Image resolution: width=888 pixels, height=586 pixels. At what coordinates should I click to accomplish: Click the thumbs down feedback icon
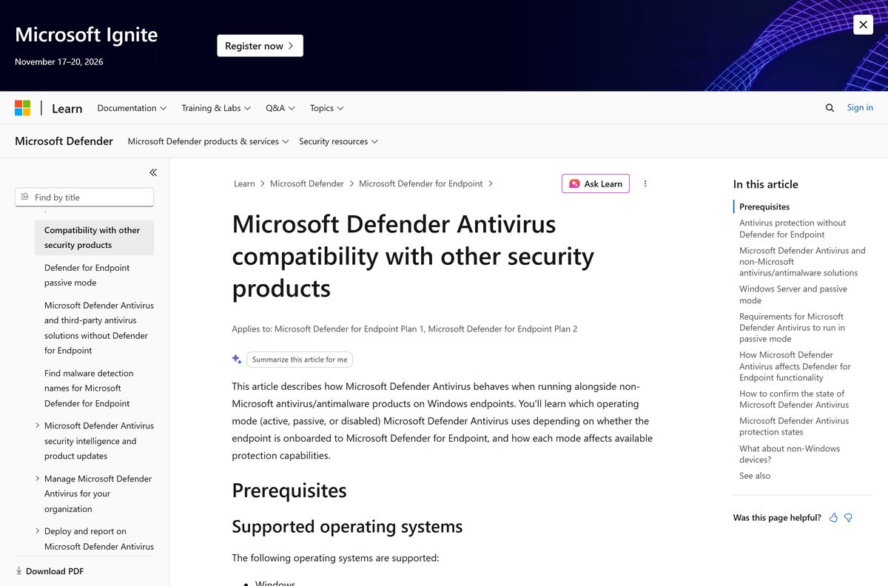point(848,518)
